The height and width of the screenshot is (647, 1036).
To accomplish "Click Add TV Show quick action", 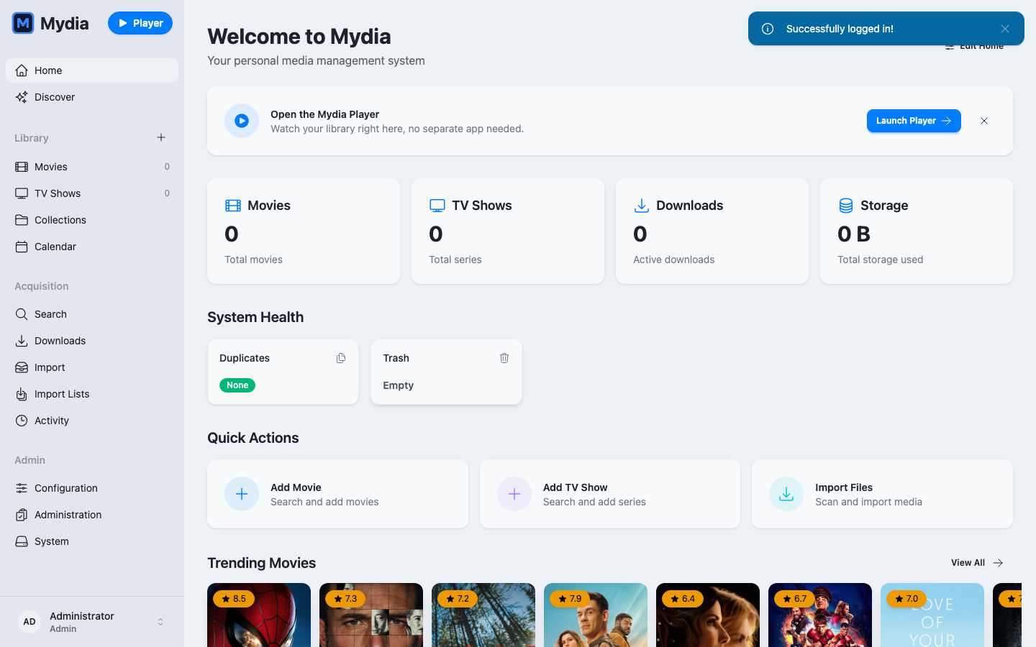I will click(610, 494).
